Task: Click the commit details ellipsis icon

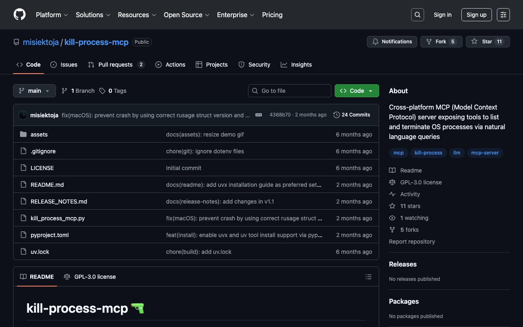Action: (259, 115)
